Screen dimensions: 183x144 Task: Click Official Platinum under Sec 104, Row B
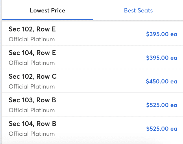coord(32,134)
